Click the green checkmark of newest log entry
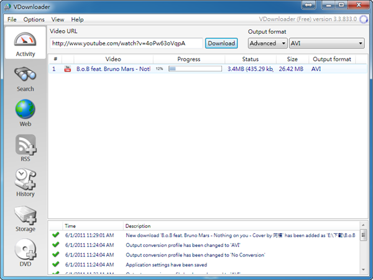The image size is (373, 280). coord(56,235)
